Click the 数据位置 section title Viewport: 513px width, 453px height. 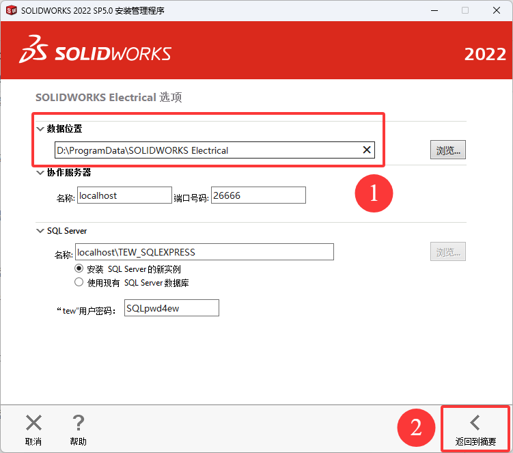64,128
